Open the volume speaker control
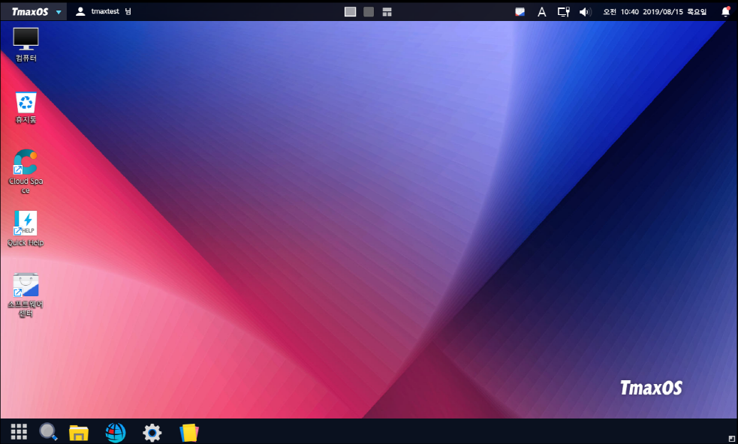 (x=586, y=12)
